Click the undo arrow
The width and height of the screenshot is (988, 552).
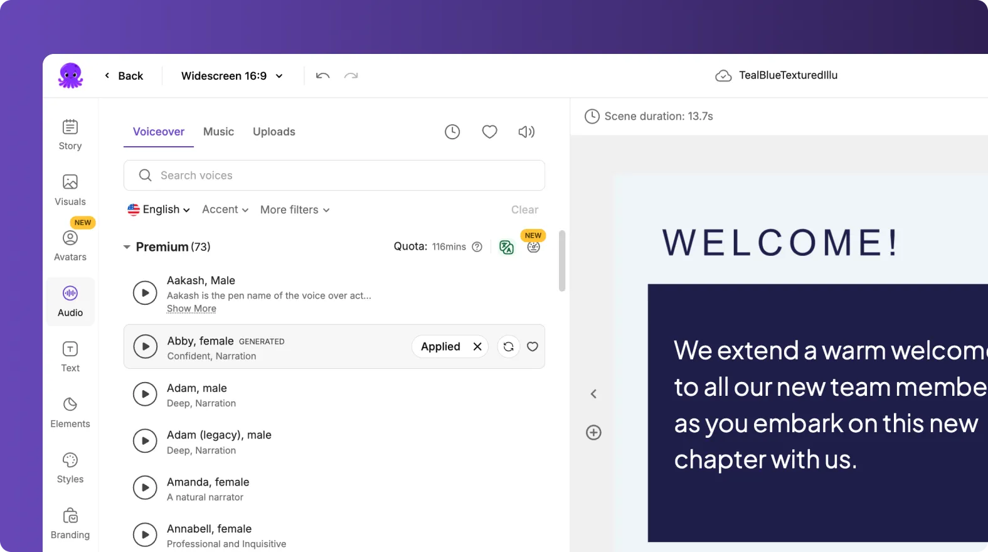coord(323,76)
